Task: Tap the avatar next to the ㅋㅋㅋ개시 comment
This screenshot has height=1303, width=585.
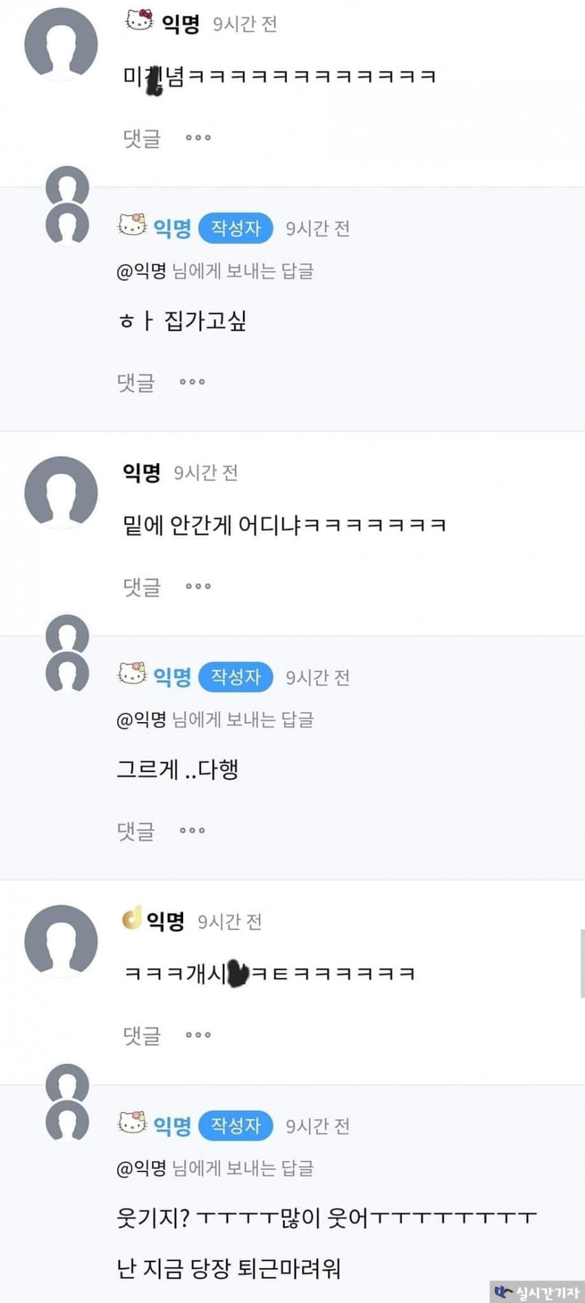Action: (x=61, y=941)
